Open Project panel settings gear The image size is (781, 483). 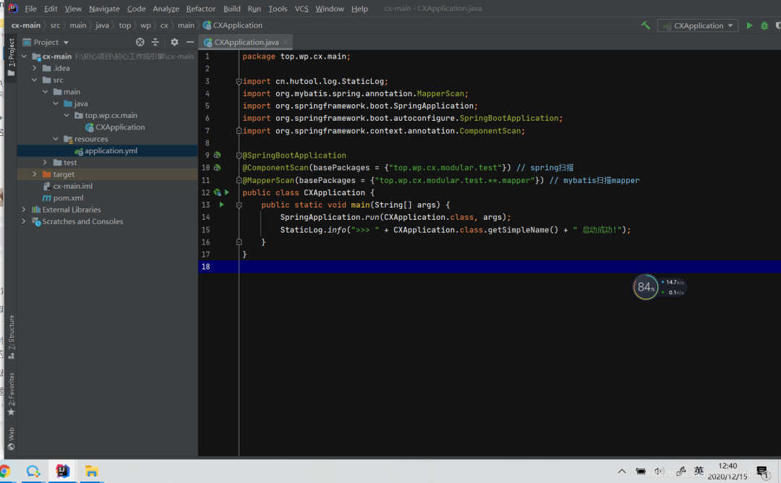tap(174, 43)
